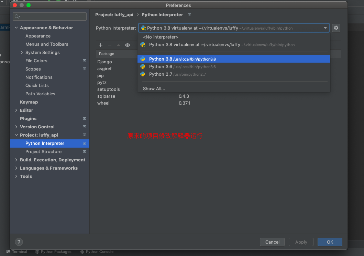The height and width of the screenshot is (256, 364).
Task: Click the Cancel button
Action: pos(272,242)
